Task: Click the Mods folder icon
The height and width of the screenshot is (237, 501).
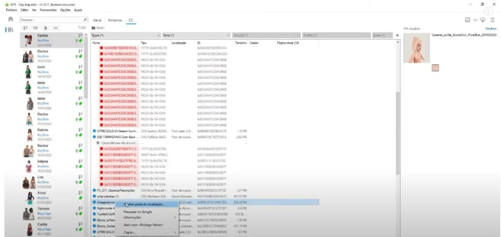Action: click(93, 28)
